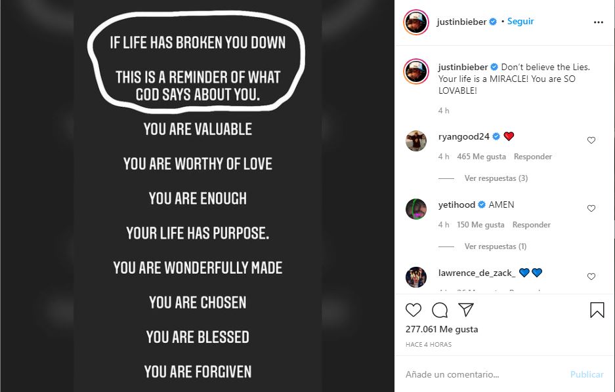The image size is (615, 392).
Task: Like the post with the heart icon
Action: coord(414,310)
